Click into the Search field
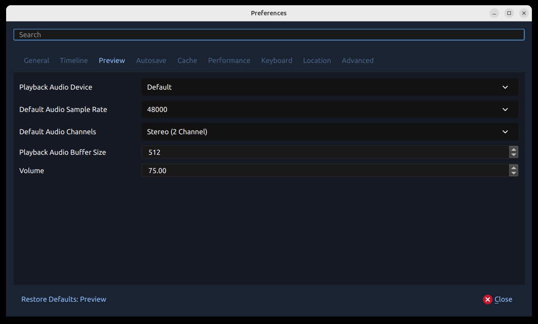 point(269,34)
